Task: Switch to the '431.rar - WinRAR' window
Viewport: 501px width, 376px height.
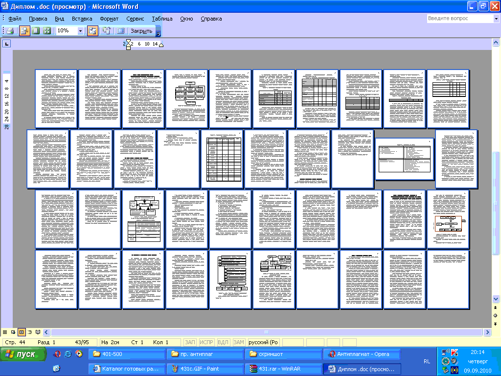Action: (x=283, y=369)
